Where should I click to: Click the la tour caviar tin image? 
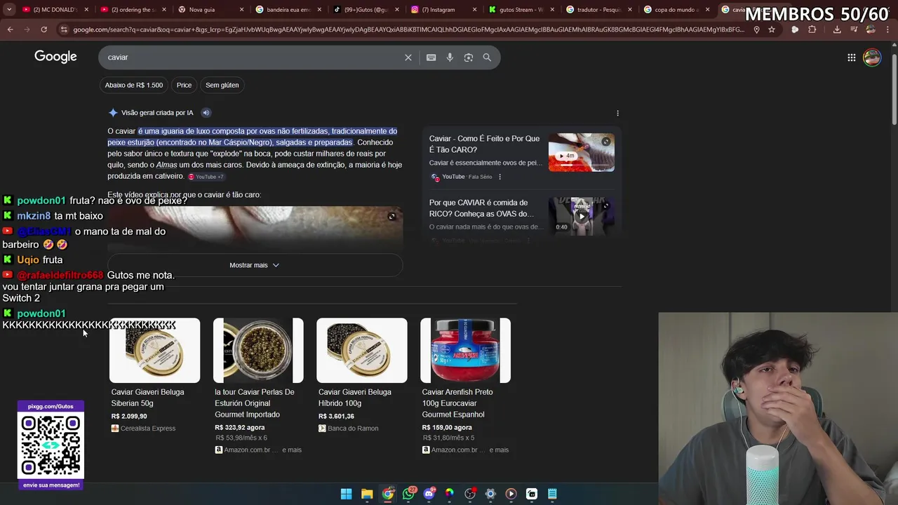[258, 351]
